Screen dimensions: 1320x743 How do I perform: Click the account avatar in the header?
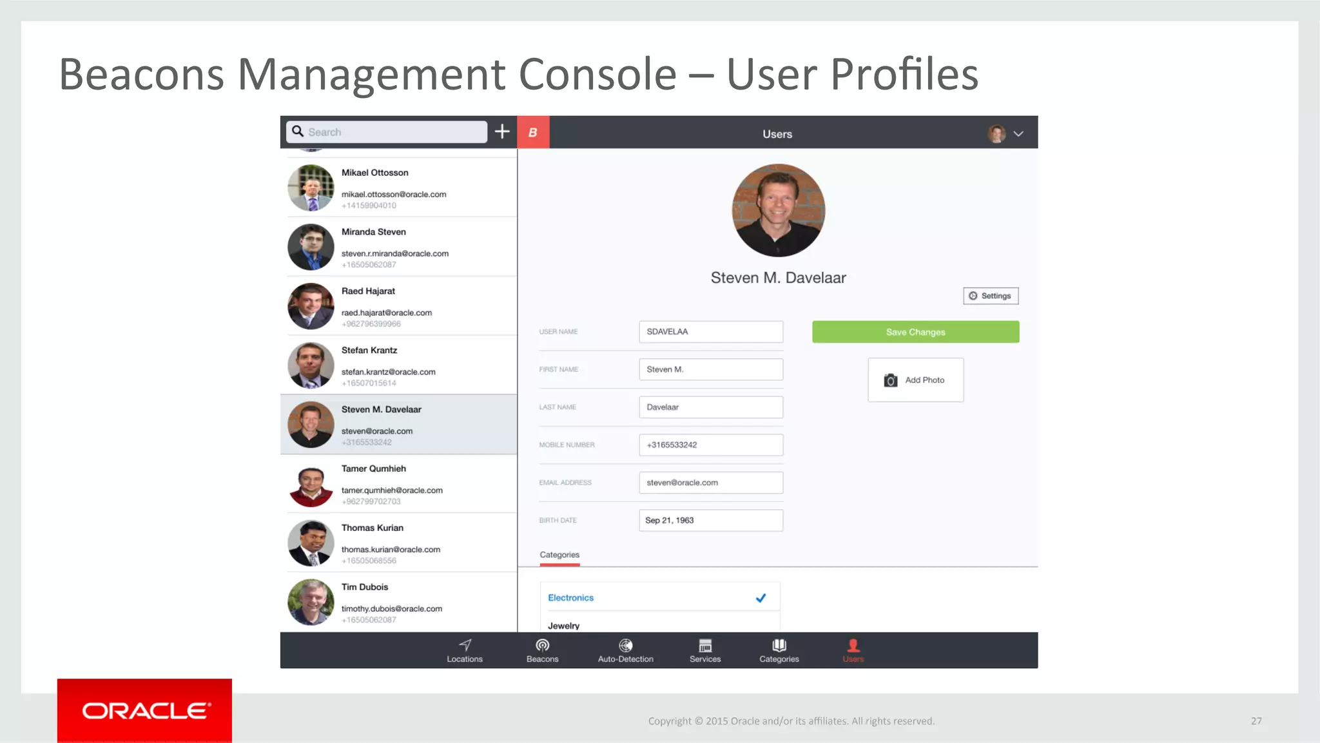tap(996, 134)
